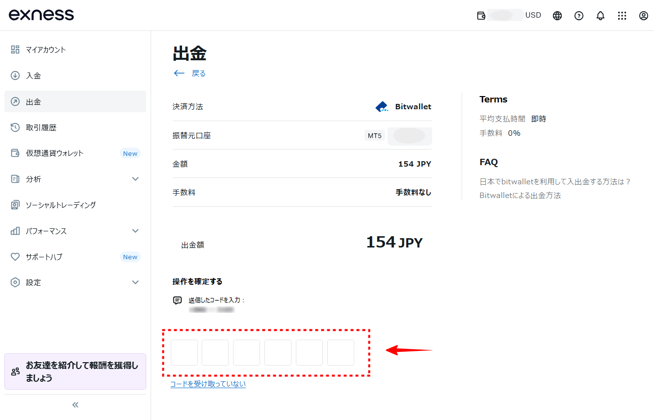Click the マイアカウント dashboard icon

click(x=15, y=49)
